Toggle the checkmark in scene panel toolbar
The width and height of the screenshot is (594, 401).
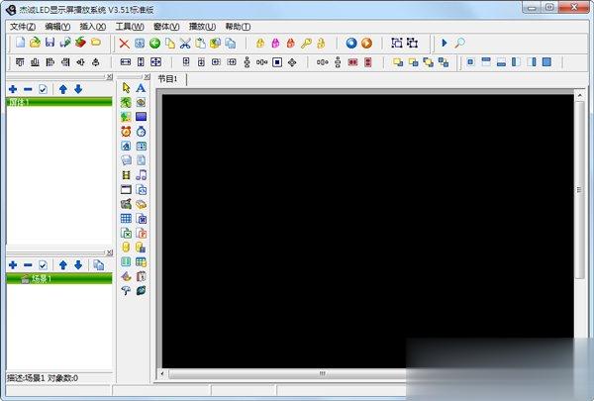(43, 265)
